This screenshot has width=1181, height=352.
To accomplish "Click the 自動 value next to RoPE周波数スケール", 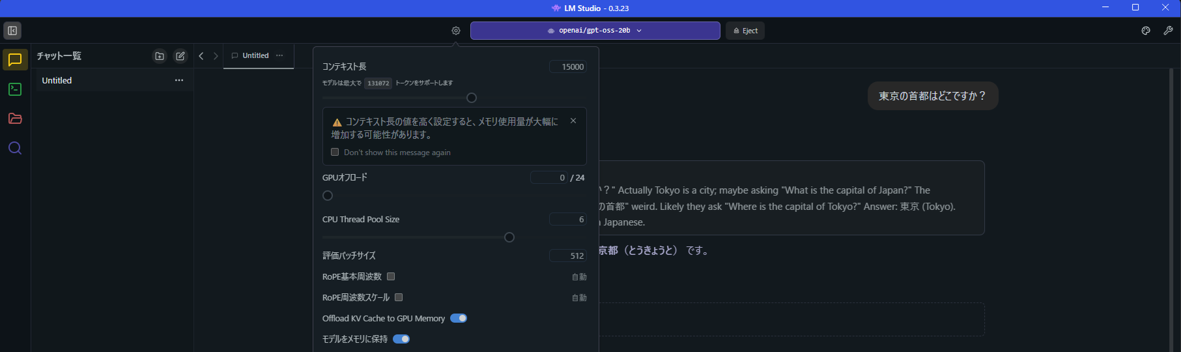I will pos(579,297).
